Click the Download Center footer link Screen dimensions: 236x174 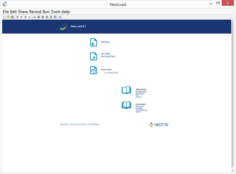click(x=82, y=124)
